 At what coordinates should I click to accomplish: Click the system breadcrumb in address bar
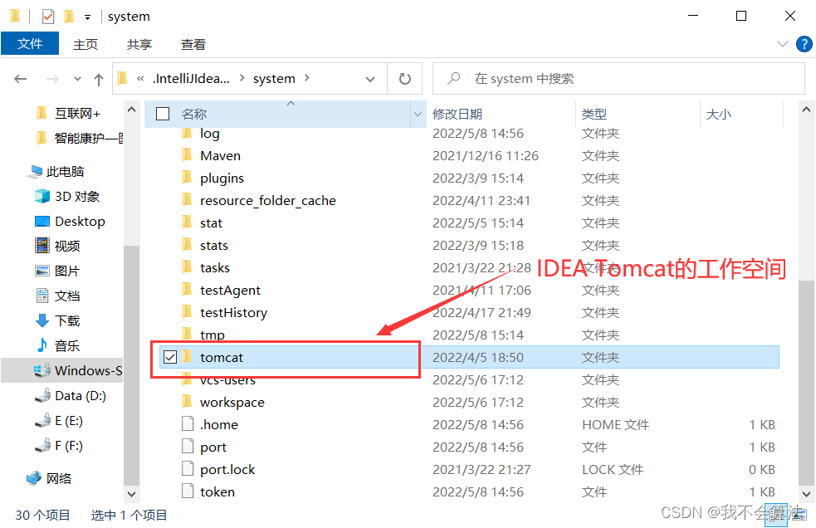(x=274, y=79)
